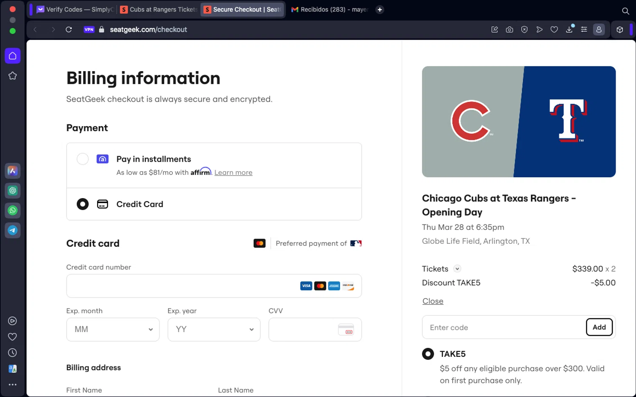The height and width of the screenshot is (397, 636).
Task: Select the Credit Card radio option
Action: (x=83, y=204)
